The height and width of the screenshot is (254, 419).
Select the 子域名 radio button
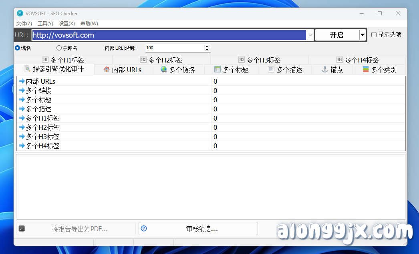click(58, 48)
